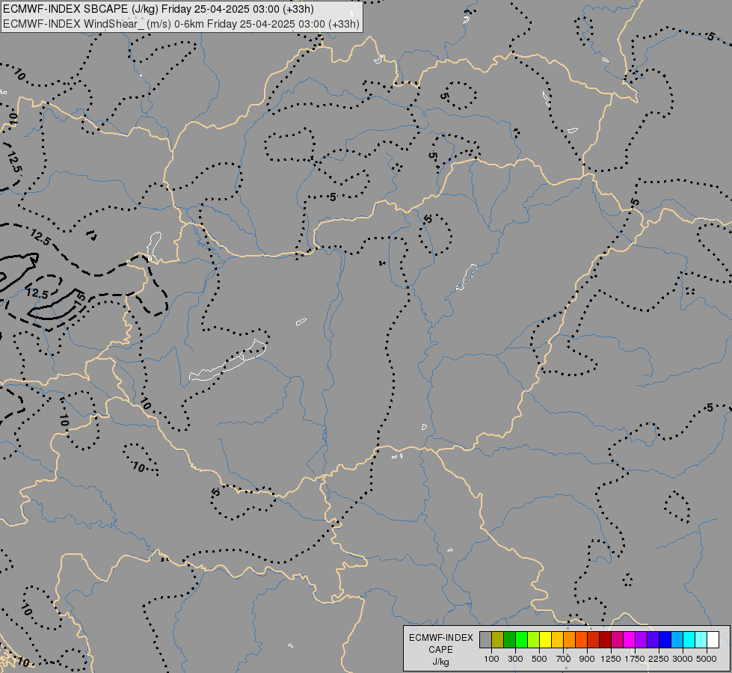Click the 500 value on the legend scale
The width and height of the screenshot is (732, 673).
539,659
